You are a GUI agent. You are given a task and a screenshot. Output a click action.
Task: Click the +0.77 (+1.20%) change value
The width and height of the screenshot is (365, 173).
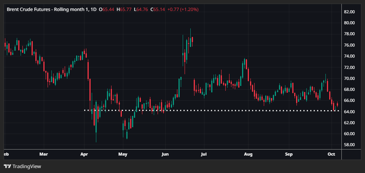183,9
